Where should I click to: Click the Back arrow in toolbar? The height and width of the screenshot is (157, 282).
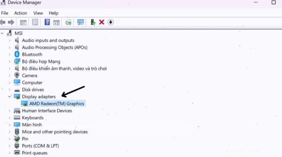[3, 22]
